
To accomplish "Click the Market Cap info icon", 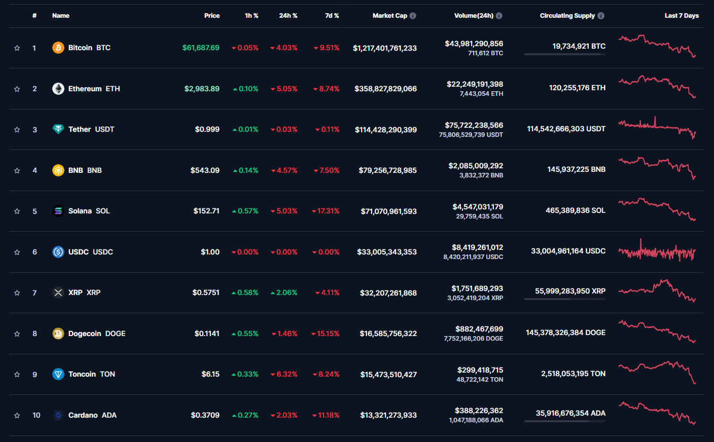I will coord(413,16).
